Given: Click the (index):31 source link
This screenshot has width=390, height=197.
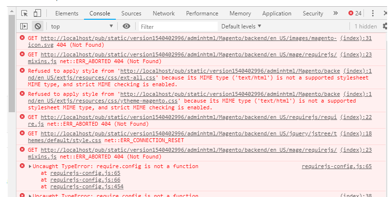Looking at the screenshot, I should coord(356,38).
